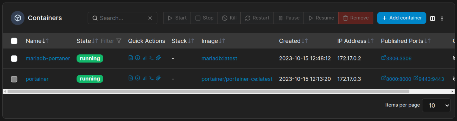Open exec console icon for portainer container
Viewport: 457px width, 121px height.
pos(151,78)
